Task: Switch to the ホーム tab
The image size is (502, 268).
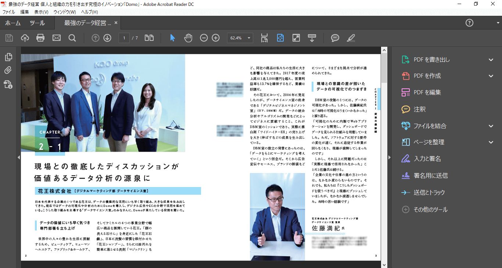Action: pos(13,23)
